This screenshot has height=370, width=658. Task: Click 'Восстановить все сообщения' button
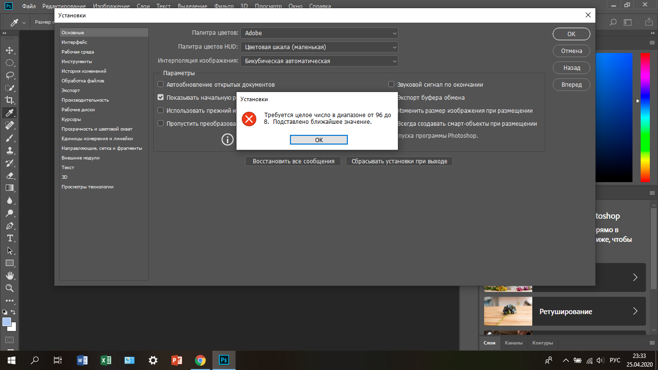pyautogui.click(x=293, y=161)
